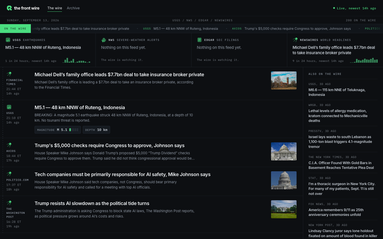Open Lethal levels of allergy medication story

point(338,116)
